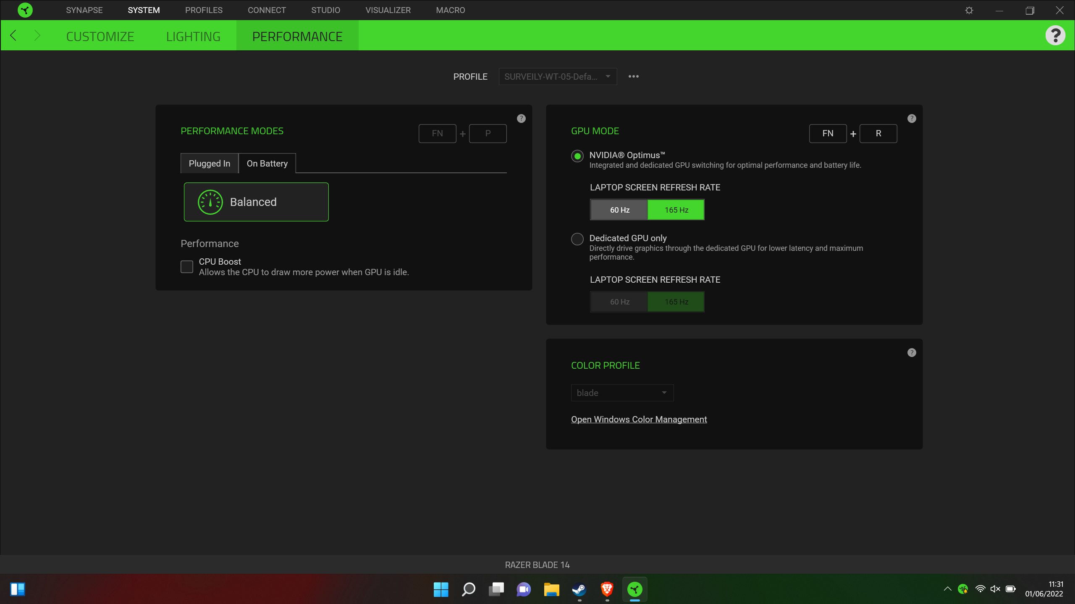Switch to the Plugged In tab
The image size is (1075, 604).
click(210, 163)
